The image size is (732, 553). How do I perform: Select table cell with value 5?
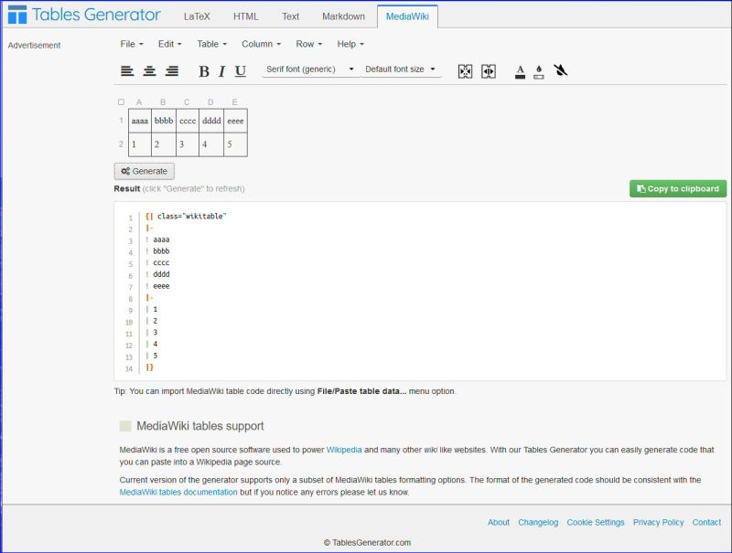[235, 144]
